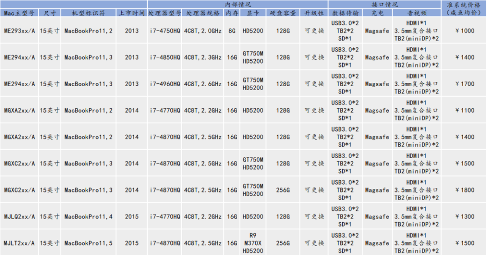Viewport: 487px width, 256px height.
Task: Click the ¥1300 price cell
Action: tap(464, 217)
